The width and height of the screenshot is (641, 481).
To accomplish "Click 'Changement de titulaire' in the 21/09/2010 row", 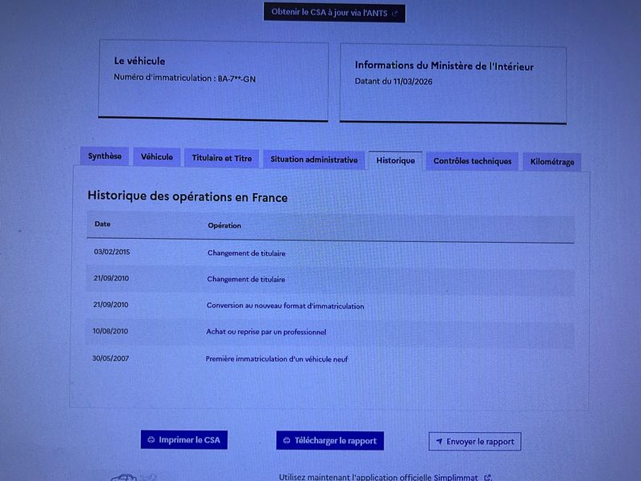I will coord(246,279).
